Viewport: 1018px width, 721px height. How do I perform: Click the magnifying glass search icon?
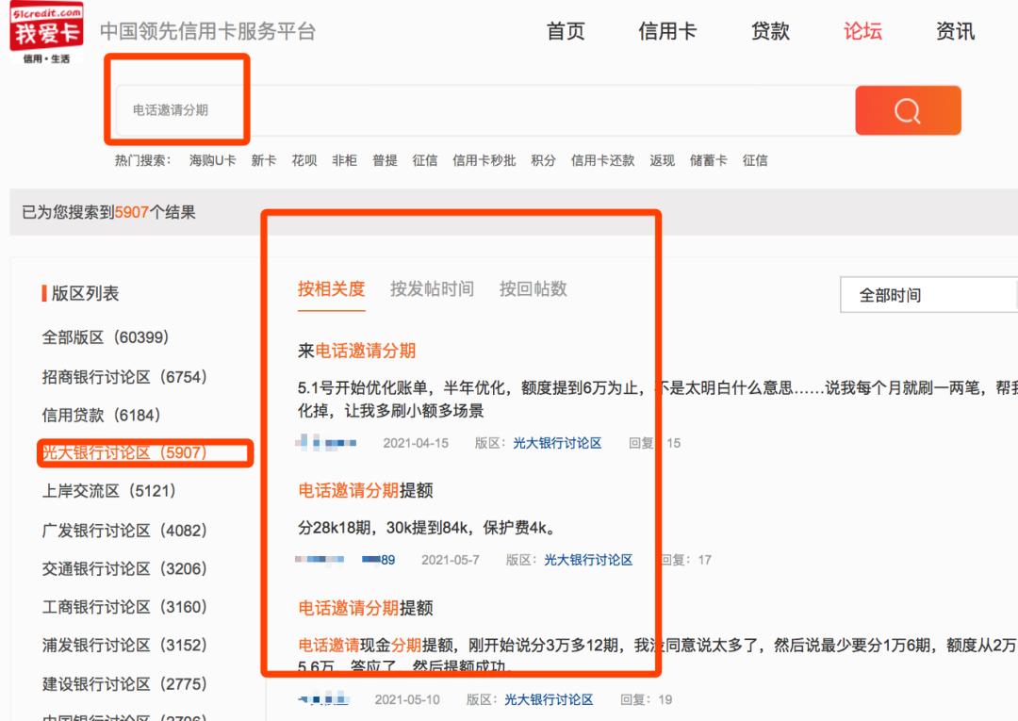tap(906, 110)
